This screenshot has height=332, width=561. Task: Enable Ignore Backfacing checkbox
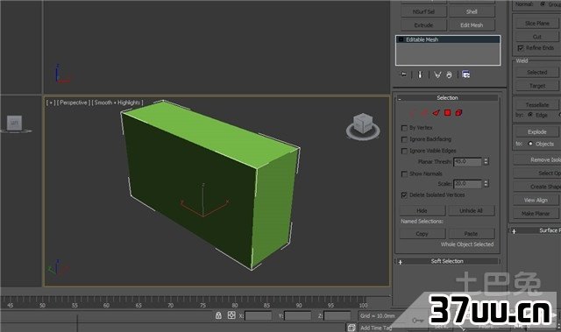tap(404, 139)
